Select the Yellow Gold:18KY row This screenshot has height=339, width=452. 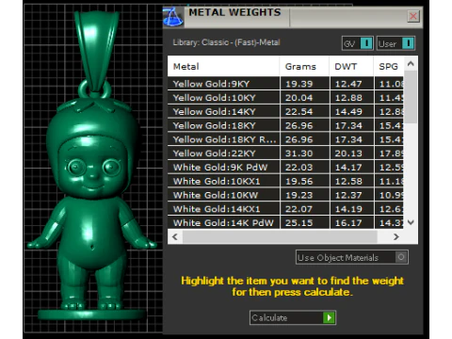pyautogui.click(x=285, y=125)
